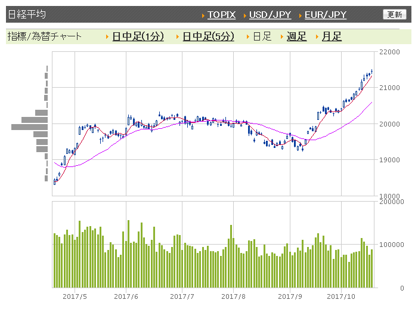Click the first candlestick at chart's left end
The width and height of the screenshot is (415, 312).
point(54,182)
